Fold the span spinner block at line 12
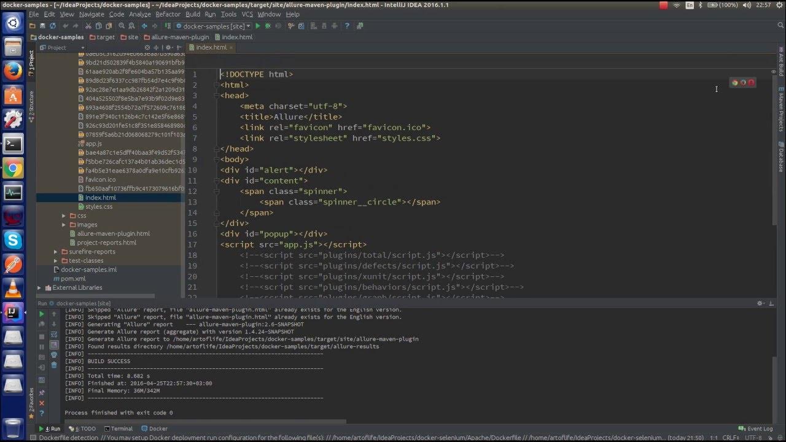The image size is (786, 442). click(x=216, y=192)
